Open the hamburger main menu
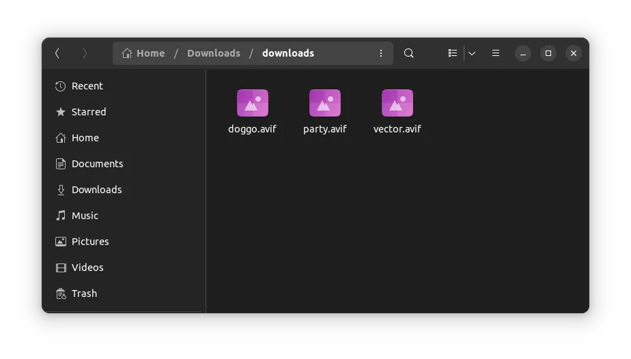Viewport: 631px width, 359px height. tap(496, 53)
